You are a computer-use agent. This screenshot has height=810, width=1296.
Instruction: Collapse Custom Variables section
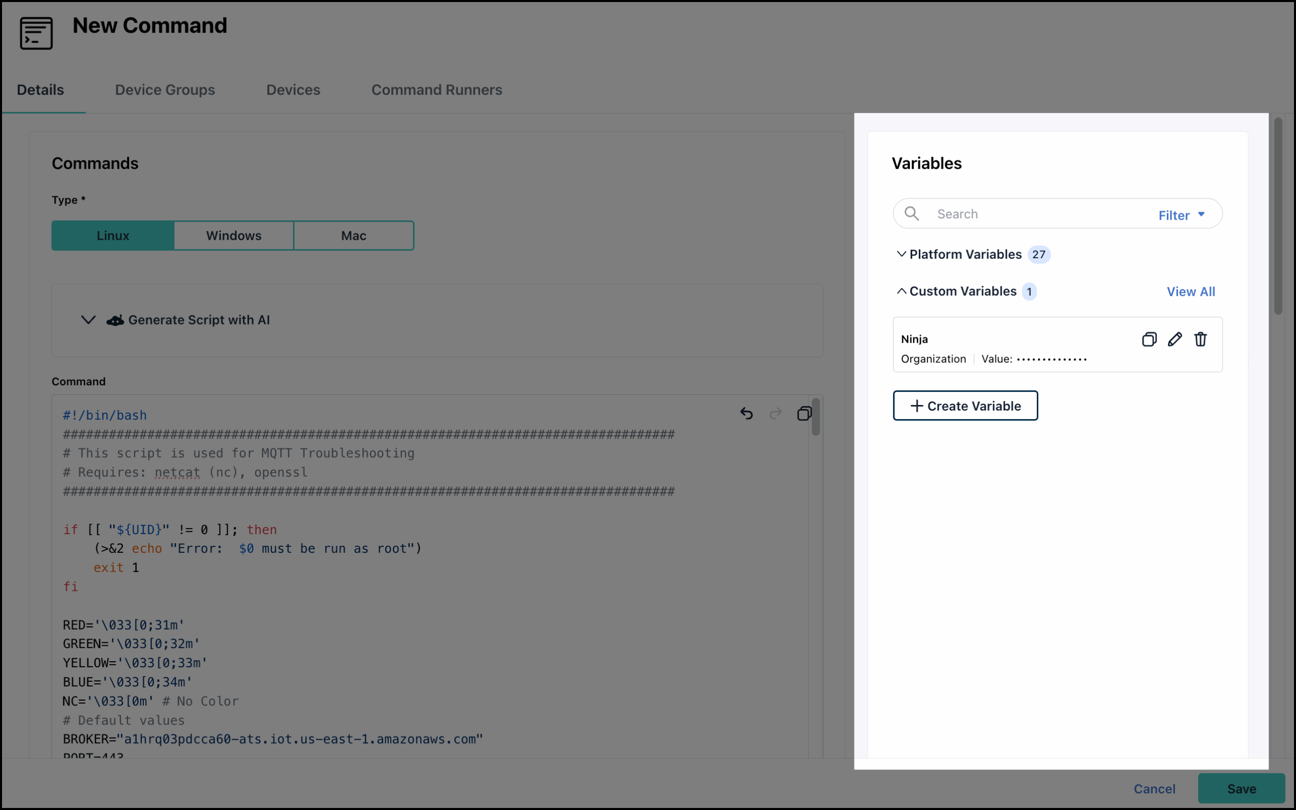coord(901,291)
